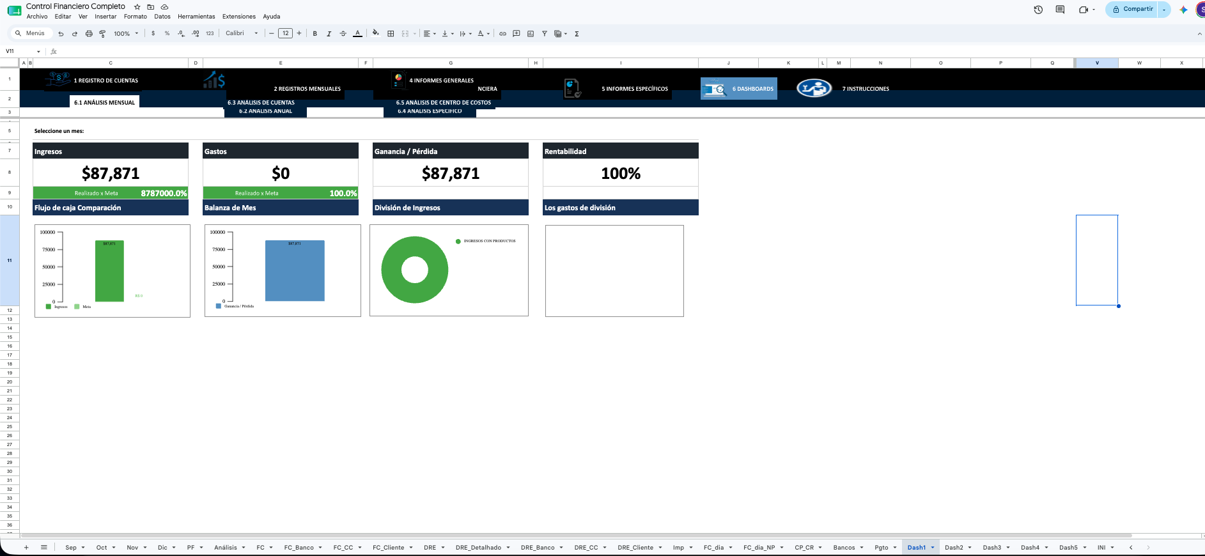Add a new sheet
This screenshot has width=1205, height=556.
pos(26,548)
